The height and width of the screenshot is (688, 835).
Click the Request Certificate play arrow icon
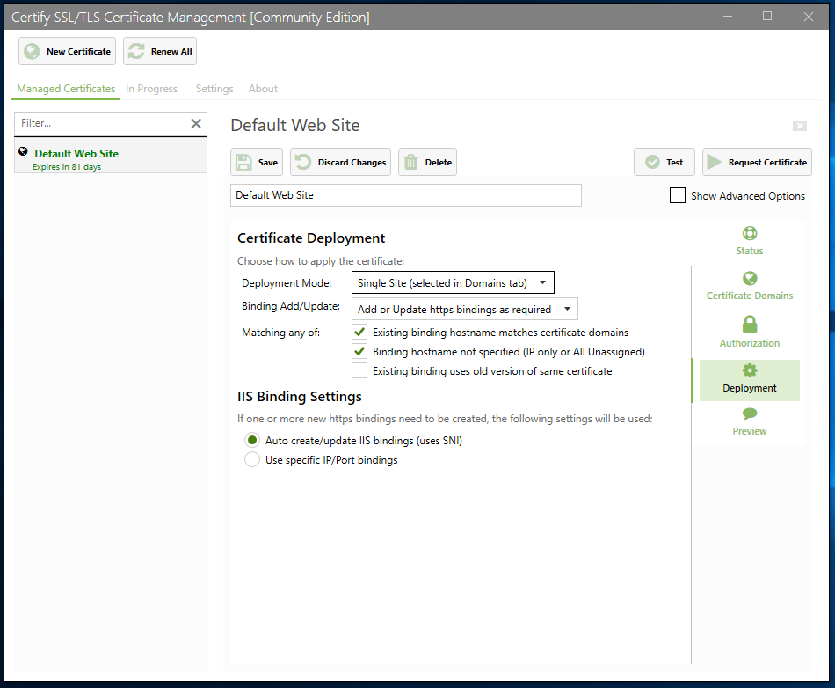pyautogui.click(x=714, y=162)
